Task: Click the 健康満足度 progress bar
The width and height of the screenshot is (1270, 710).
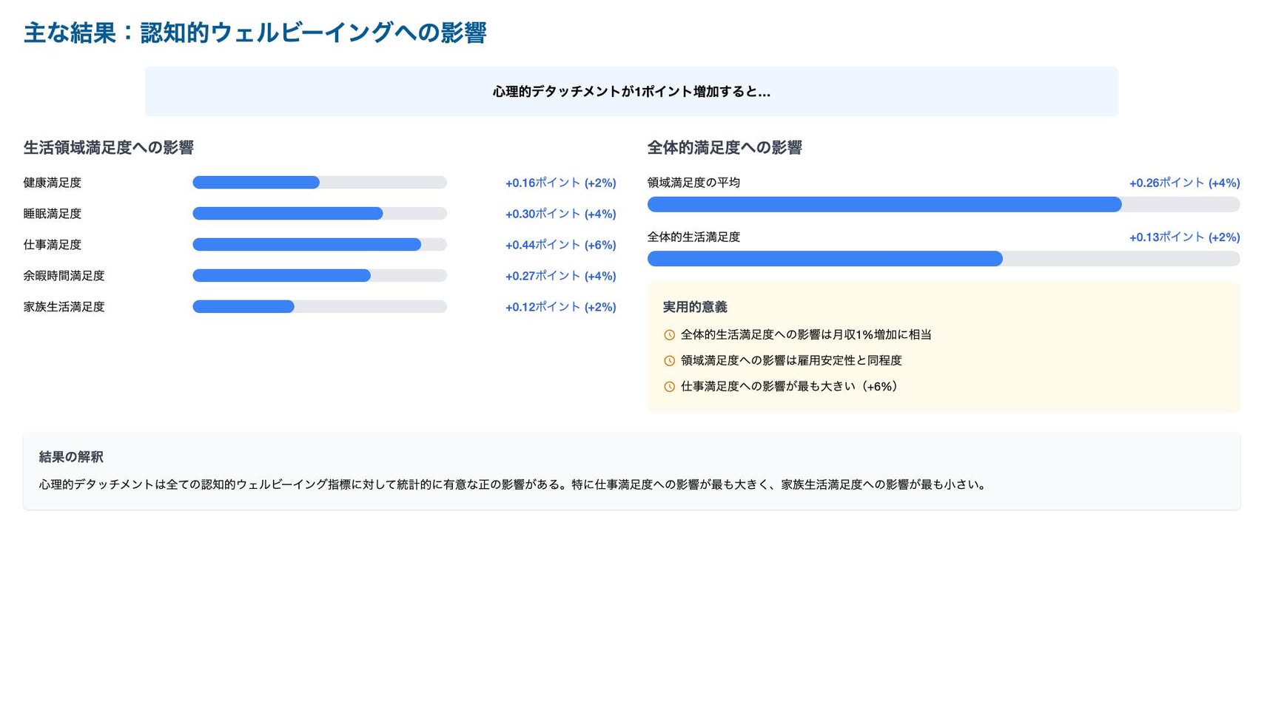Action: pos(320,183)
